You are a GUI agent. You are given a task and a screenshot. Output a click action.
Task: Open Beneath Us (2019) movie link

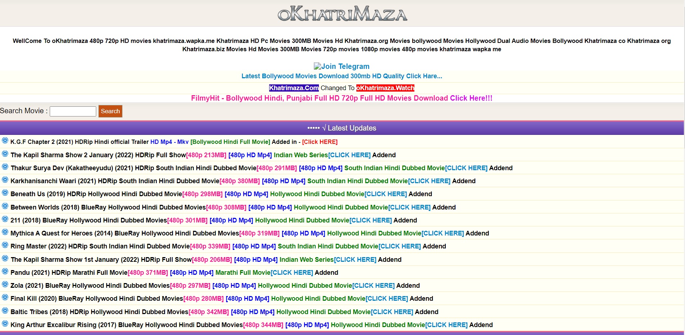click(96, 194)
